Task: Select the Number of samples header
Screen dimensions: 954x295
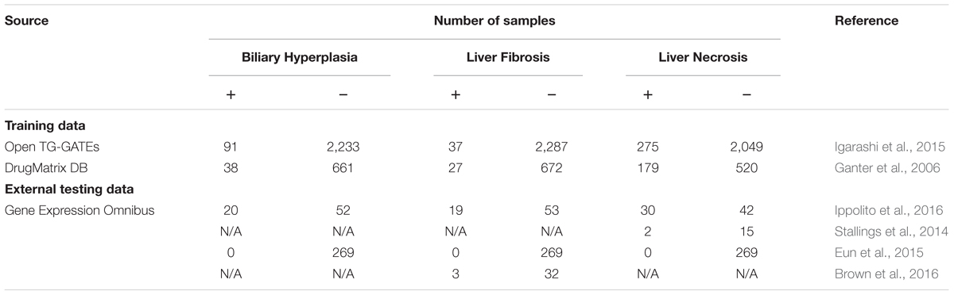Action: coord(494,21)
